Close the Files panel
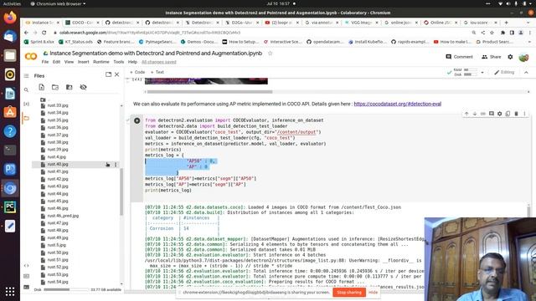This screenshot has width=536, height=301. click(117, 74)
